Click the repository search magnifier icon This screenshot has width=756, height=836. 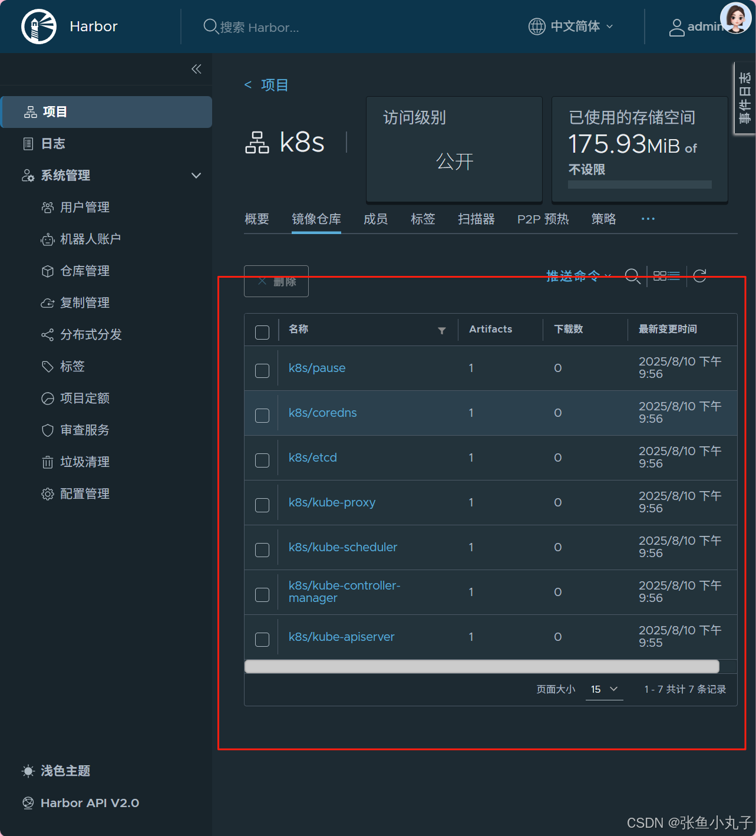pyautogui.click(x=633, y=276)
